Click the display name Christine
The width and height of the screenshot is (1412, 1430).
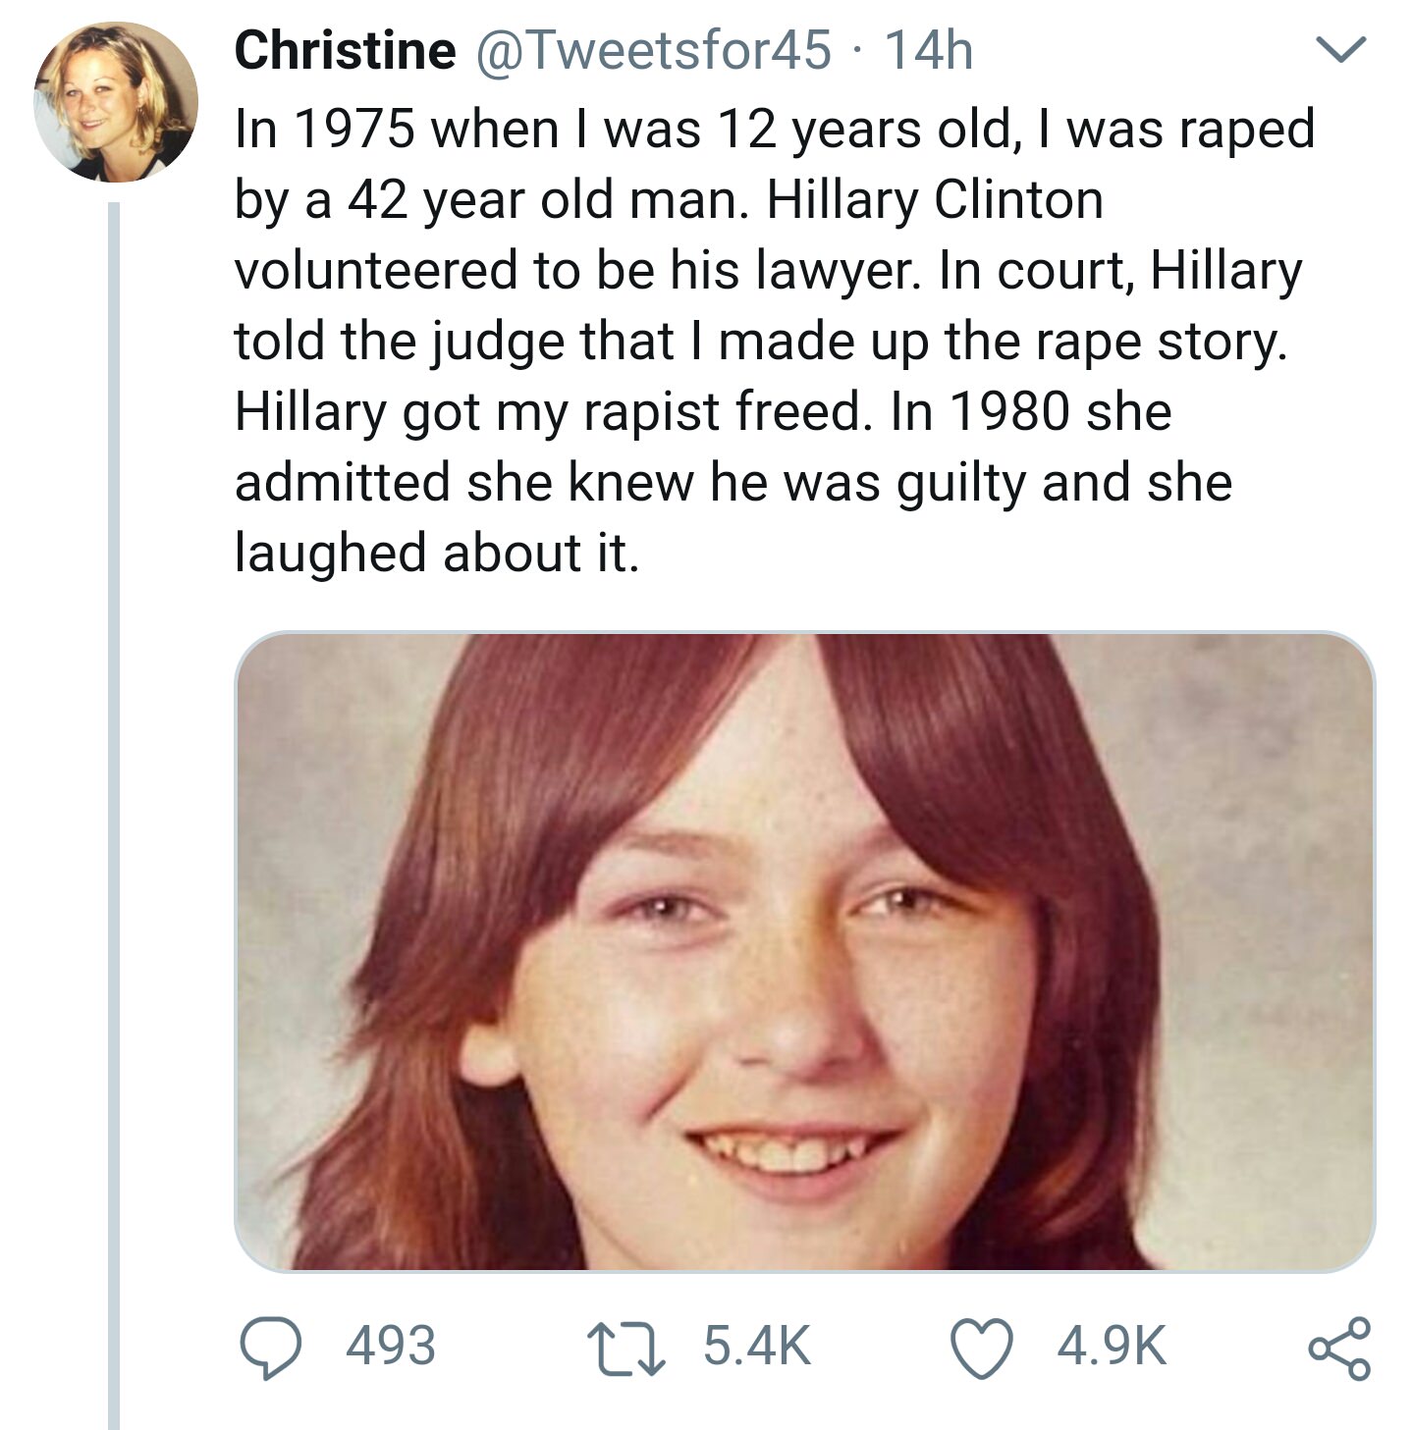tap(345, 49)
